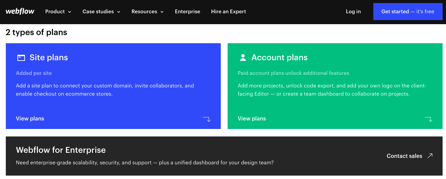
Task: Click the Contact sales link
Action: tap(404, 156)
